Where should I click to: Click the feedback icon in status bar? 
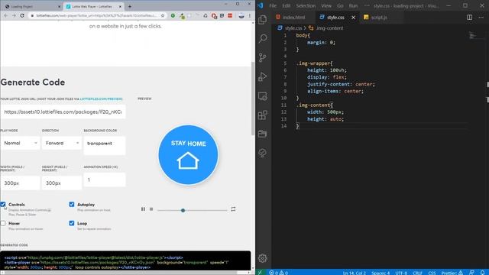click(x=471, y=273)
